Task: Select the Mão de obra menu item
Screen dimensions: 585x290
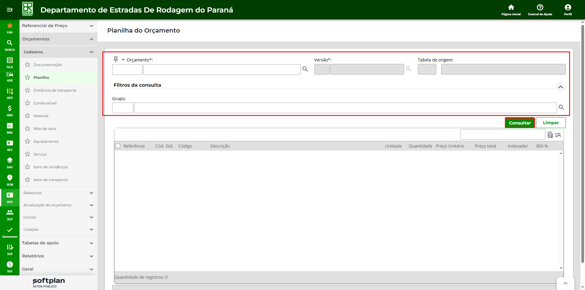Action: click(45, 129)
